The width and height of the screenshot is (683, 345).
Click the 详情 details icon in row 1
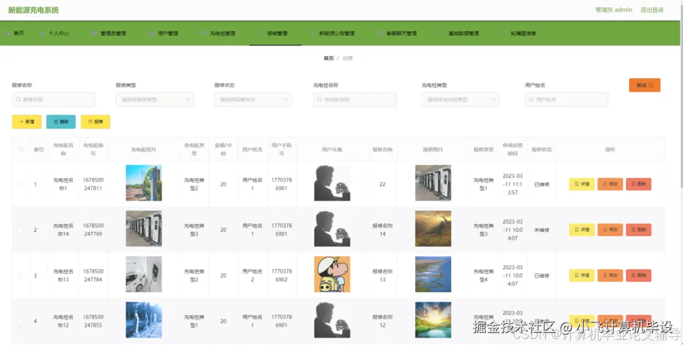[577, 184]
